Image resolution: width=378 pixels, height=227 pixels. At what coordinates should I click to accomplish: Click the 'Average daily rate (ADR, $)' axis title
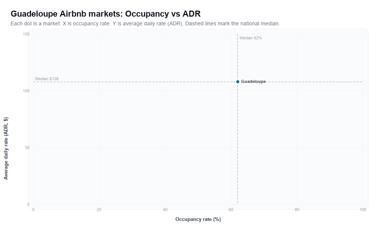click(6, 148)
